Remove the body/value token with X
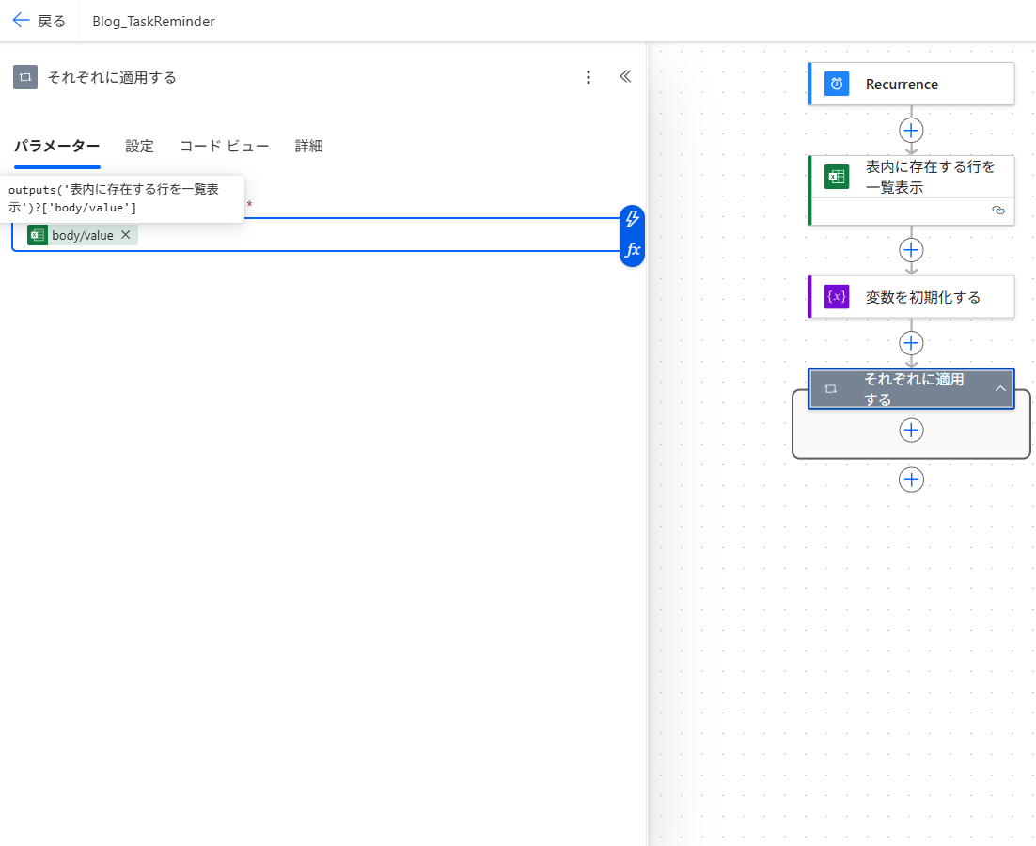This screenshot has width=1036, height=846. click(126, 235)
